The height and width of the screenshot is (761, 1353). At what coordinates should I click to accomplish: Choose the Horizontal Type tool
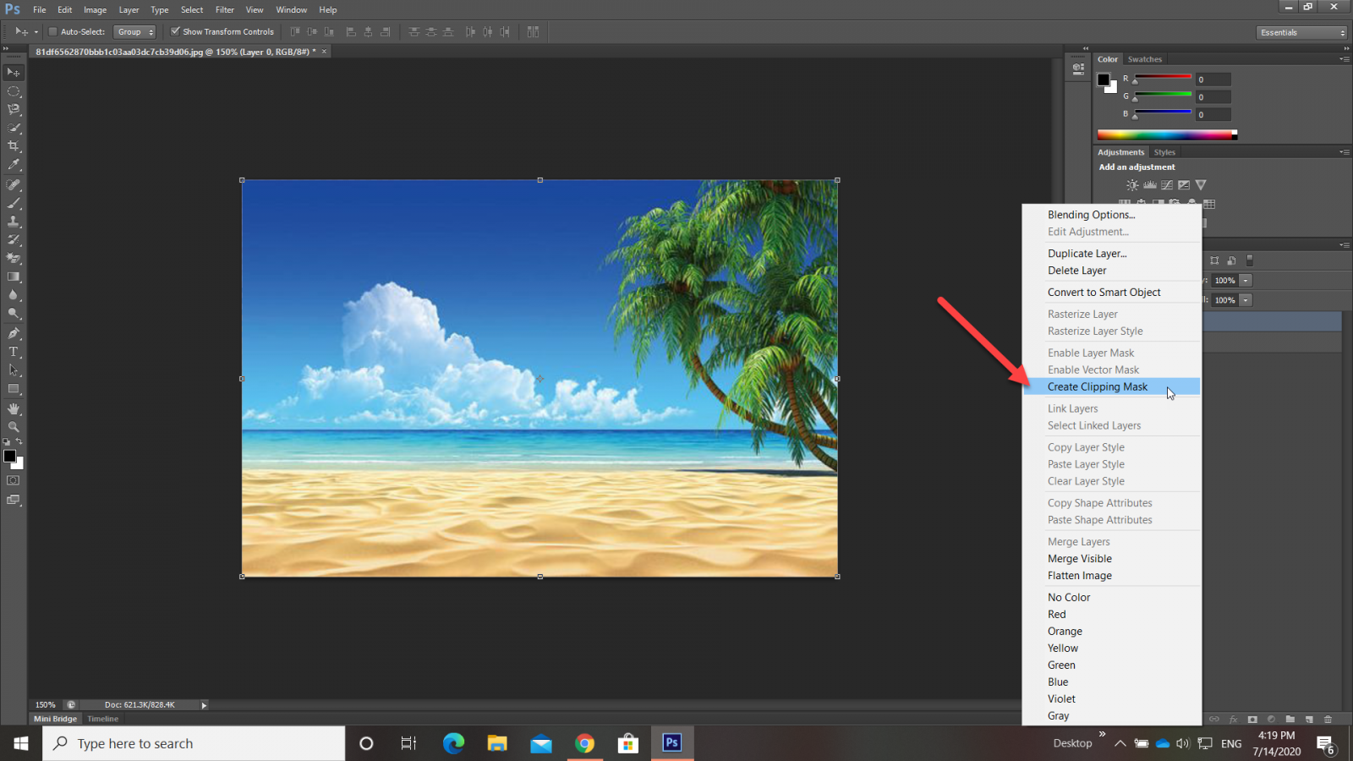click(14, 352)
